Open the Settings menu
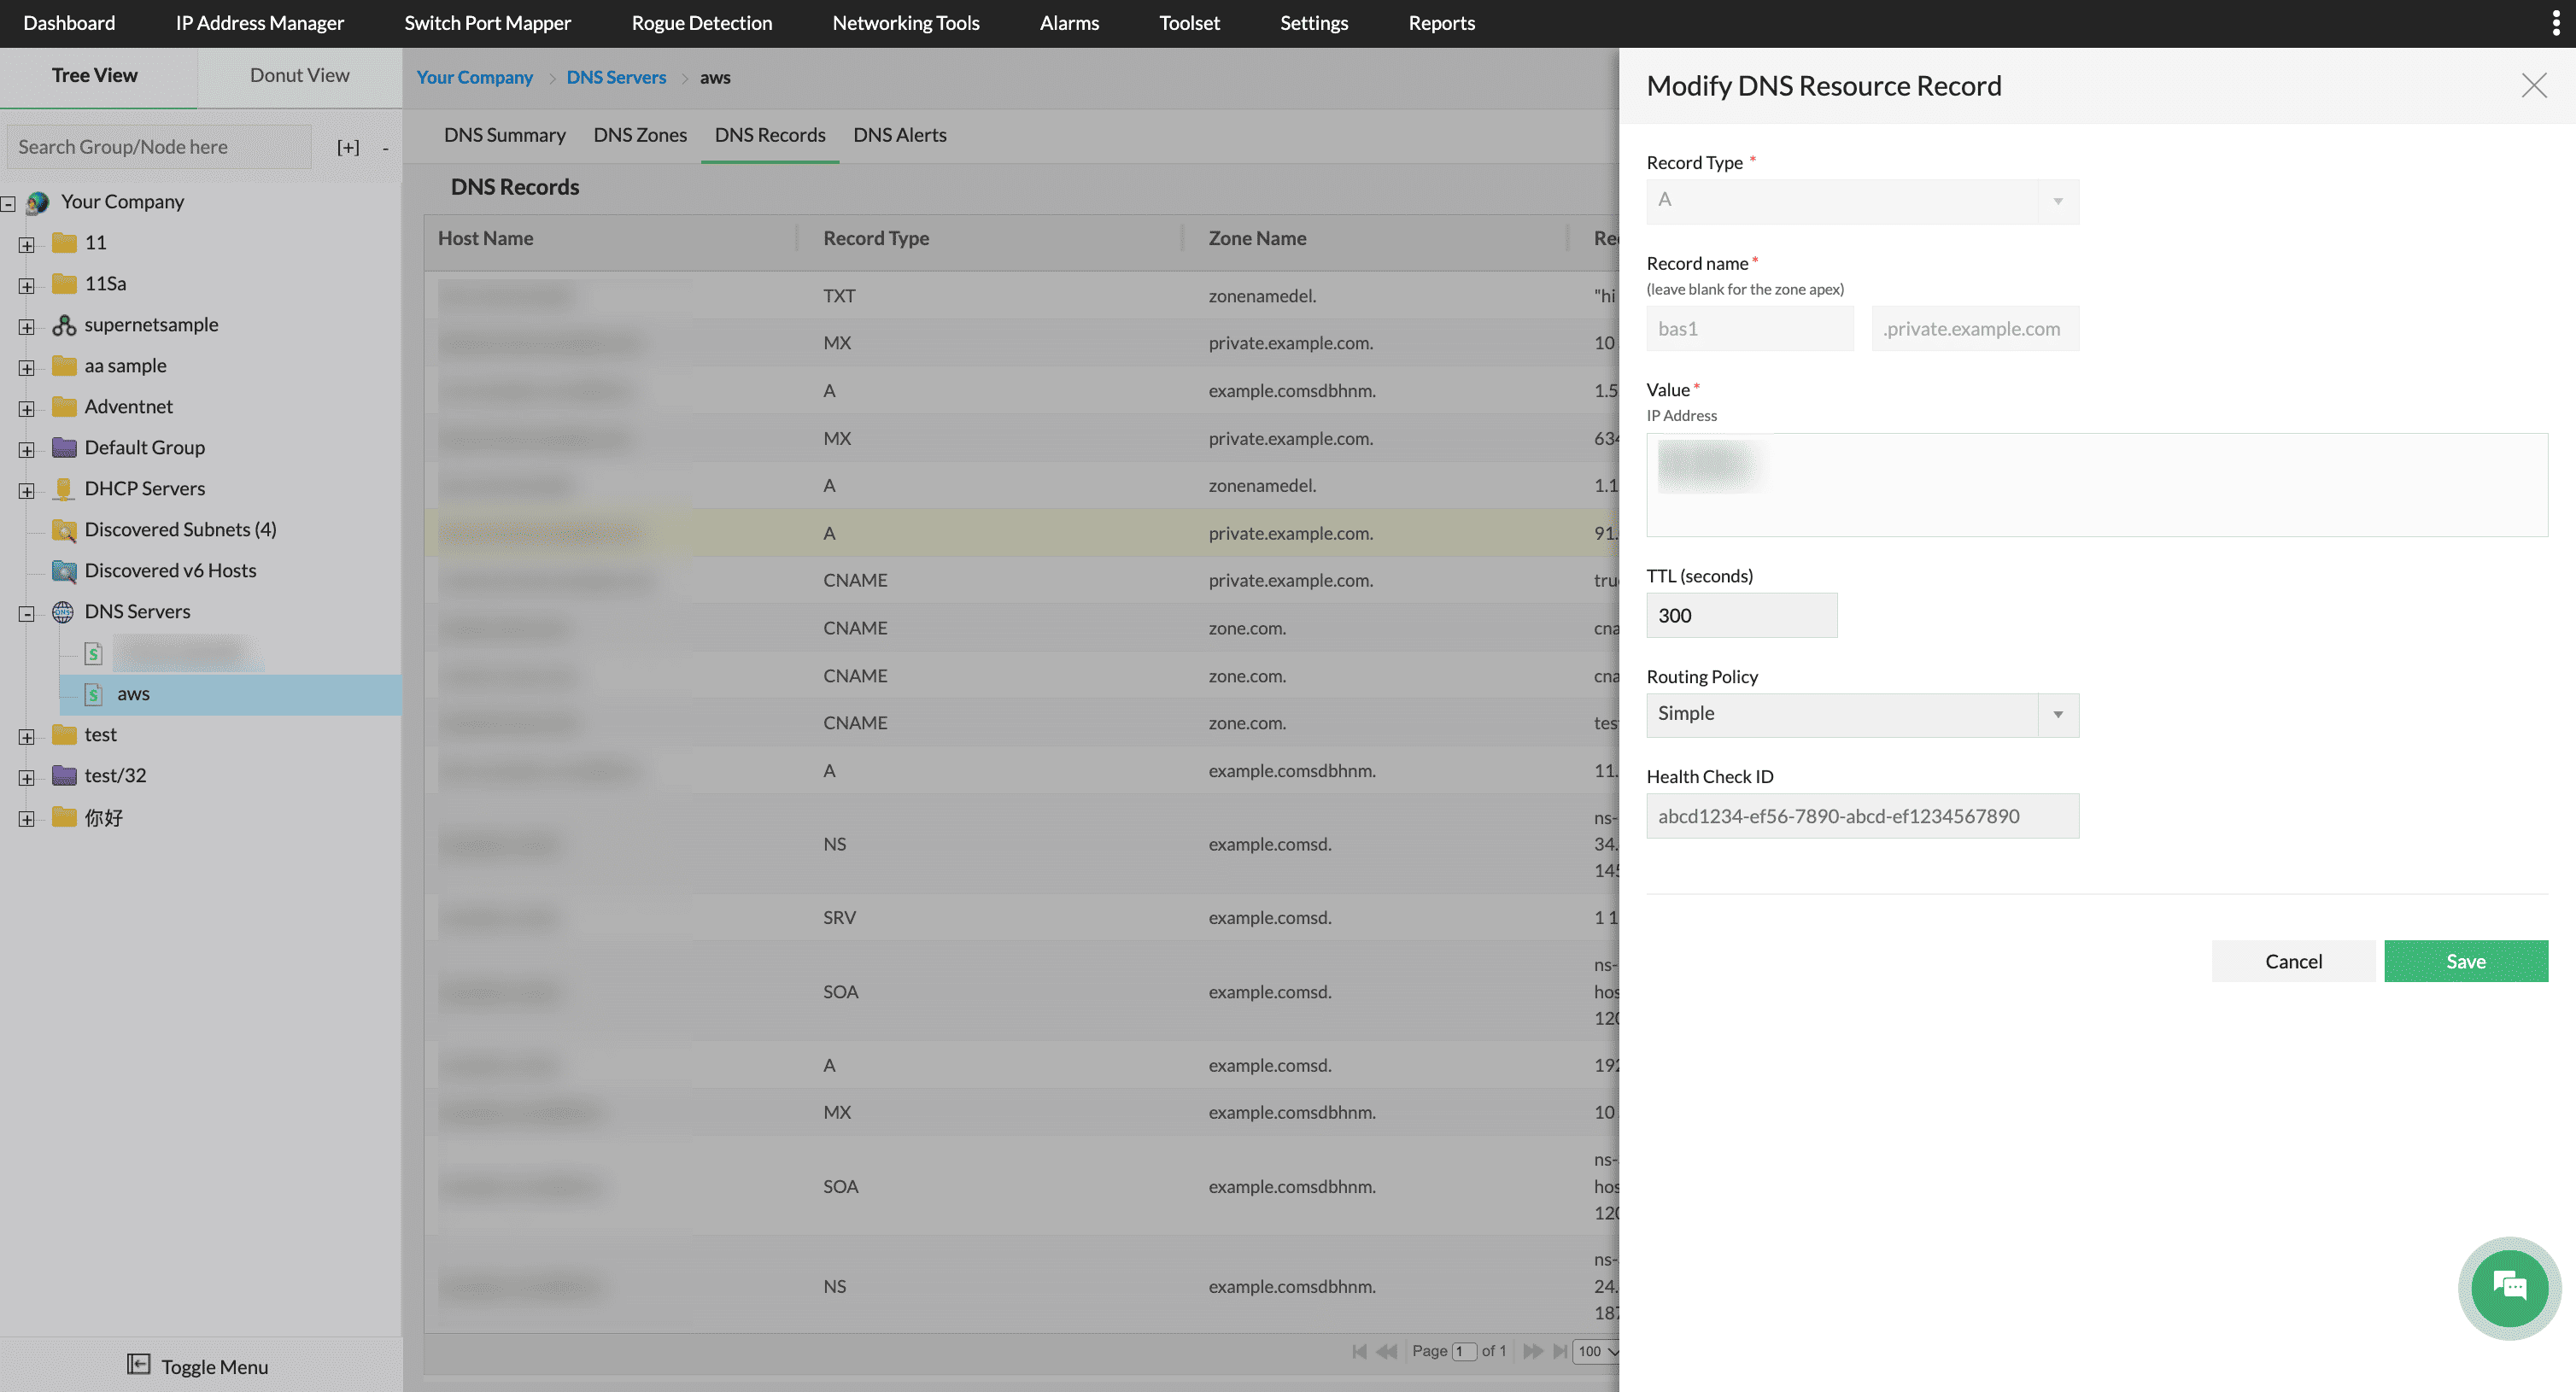The width and height of the screenshot is (2576, 1392). click(x=1313, y=23)
